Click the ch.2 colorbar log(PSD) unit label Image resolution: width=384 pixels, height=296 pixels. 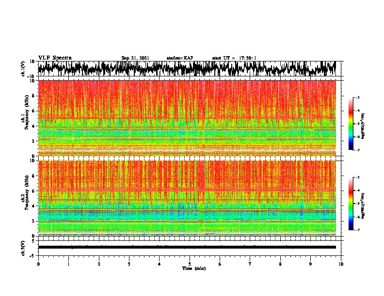click(x=363, y=206)
